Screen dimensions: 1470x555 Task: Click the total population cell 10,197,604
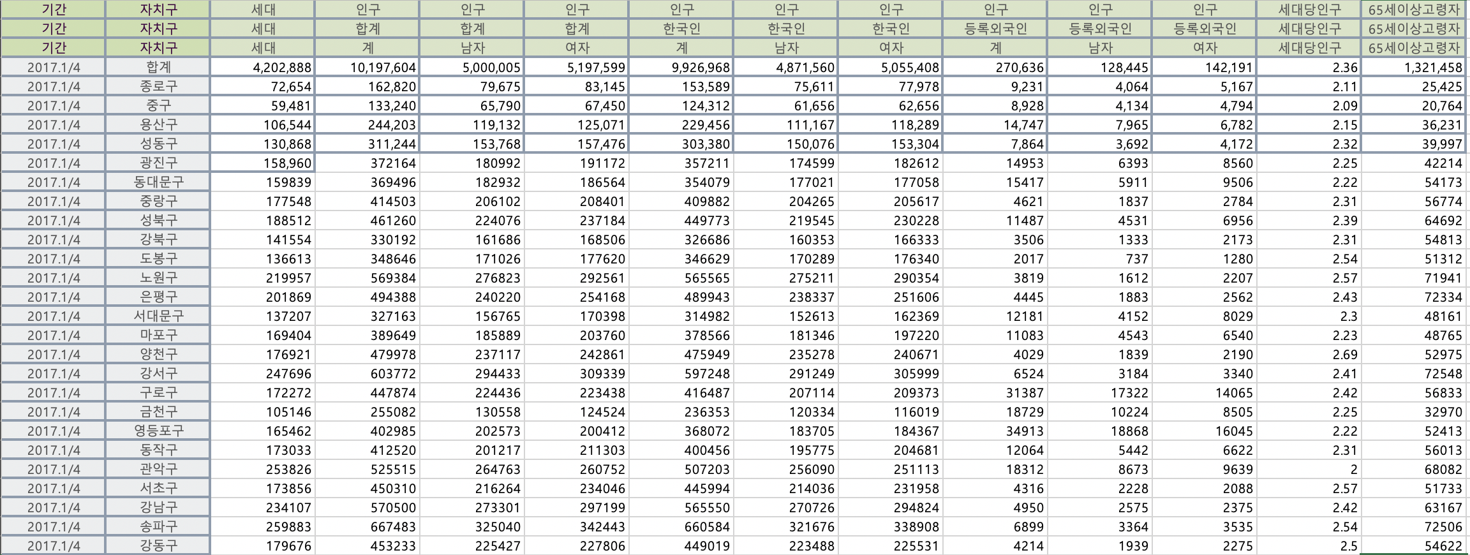pos(367,67)
